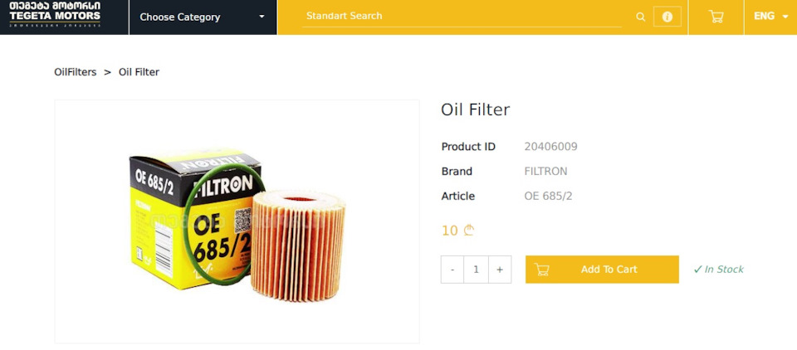Click the cart icon on Add To Cart
This screenshot has width=797, height=350.
[542, 270]
